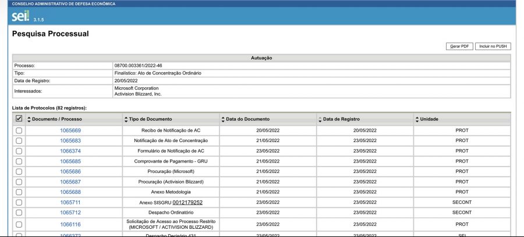Select the process number 08700.003361/2022-46
Image resolution: width=524 pixels, height=237 pixels.
tap(139, 66)
